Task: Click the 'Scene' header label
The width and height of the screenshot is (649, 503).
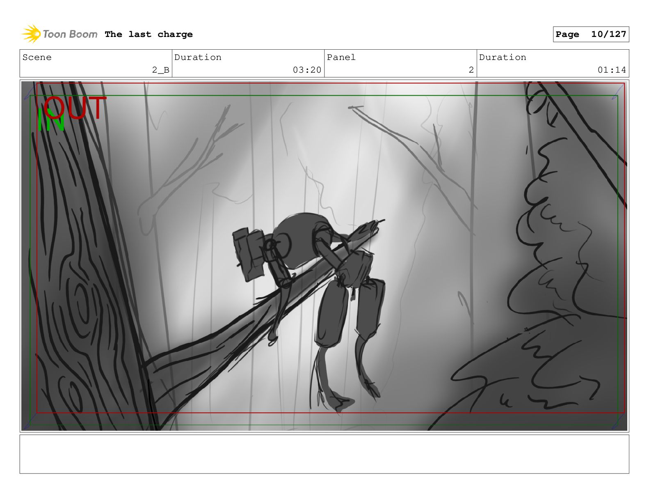Action: 37,57
